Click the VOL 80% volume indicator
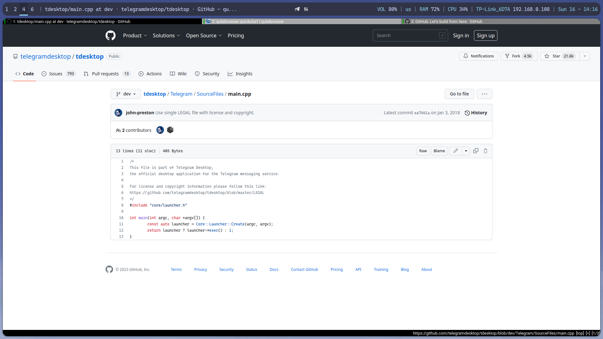The height and width of the screenshot is (339, 603). click(x=386, y=9)
